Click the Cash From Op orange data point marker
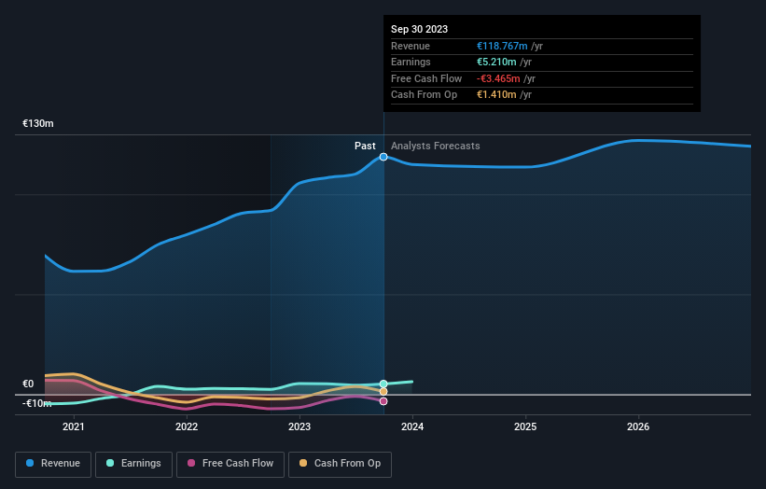Screen dimensions: 766x489 point(383,392)
